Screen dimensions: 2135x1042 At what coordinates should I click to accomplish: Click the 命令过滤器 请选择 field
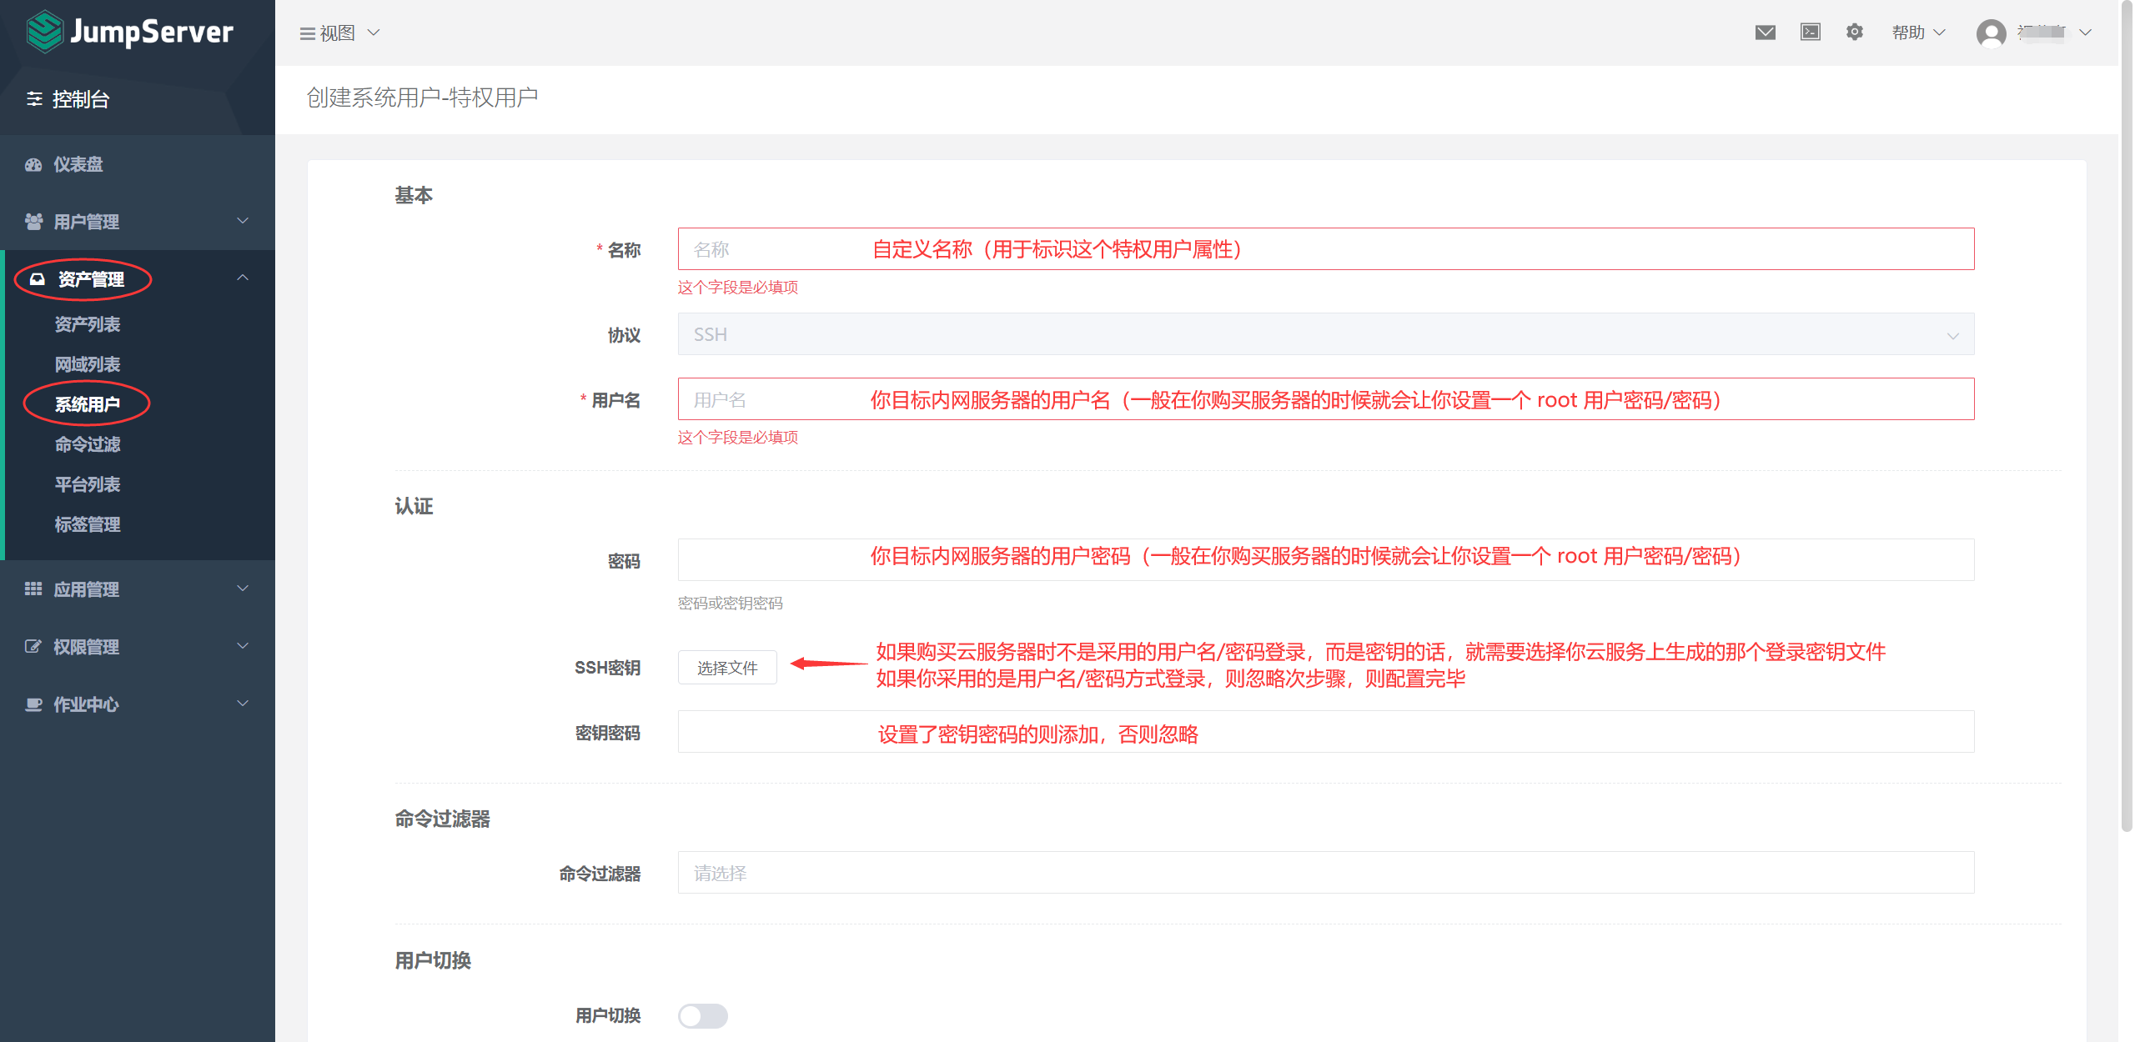tap(1325, 873)
